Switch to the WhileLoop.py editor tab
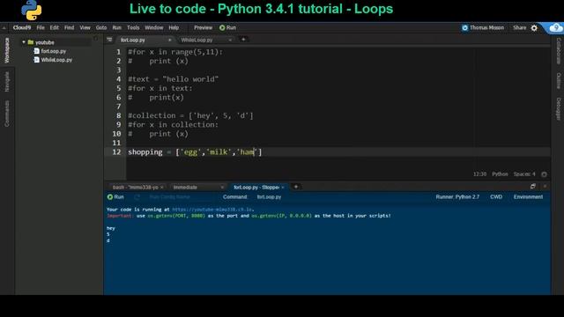Screen dimensions: 564x317 (x=197, y=40)
